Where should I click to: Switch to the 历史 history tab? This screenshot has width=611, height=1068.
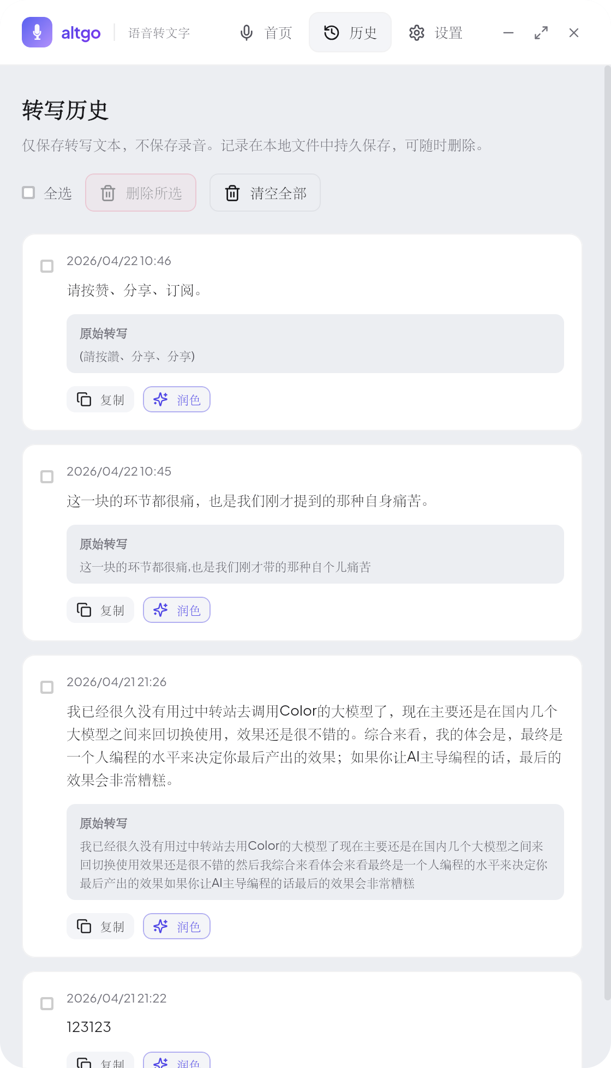350,33
